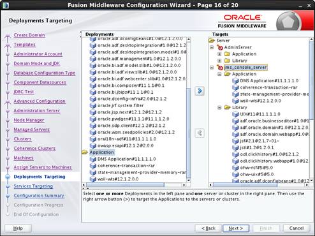This screenshot has height=236, width=315.
Task: Click the Next button
Action: pyautogui.click(x=236, y=228)
